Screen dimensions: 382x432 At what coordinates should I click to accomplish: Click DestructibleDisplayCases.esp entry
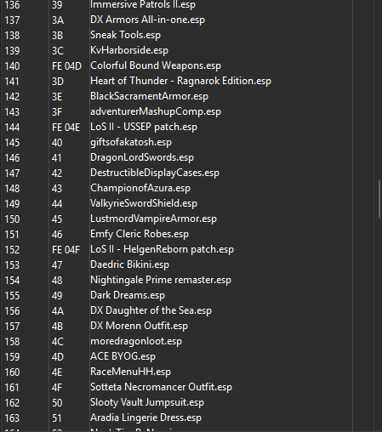click(155, 173)
